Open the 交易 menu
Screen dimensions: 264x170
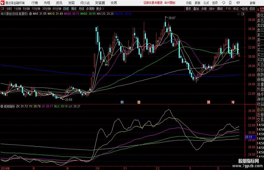pos(114,3)
